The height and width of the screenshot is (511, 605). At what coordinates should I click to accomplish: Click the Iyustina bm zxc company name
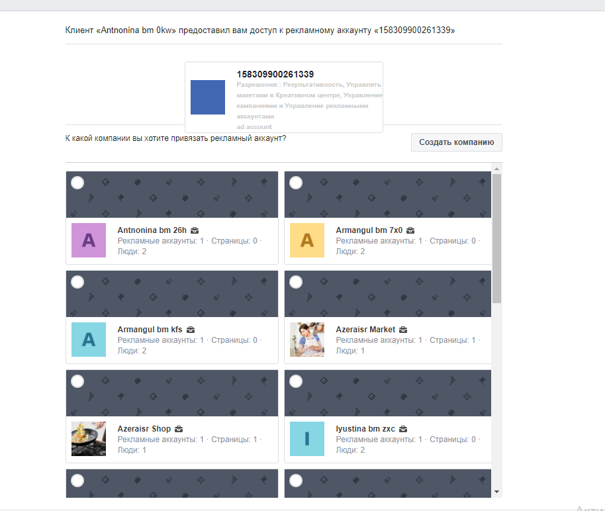[365, 429]
